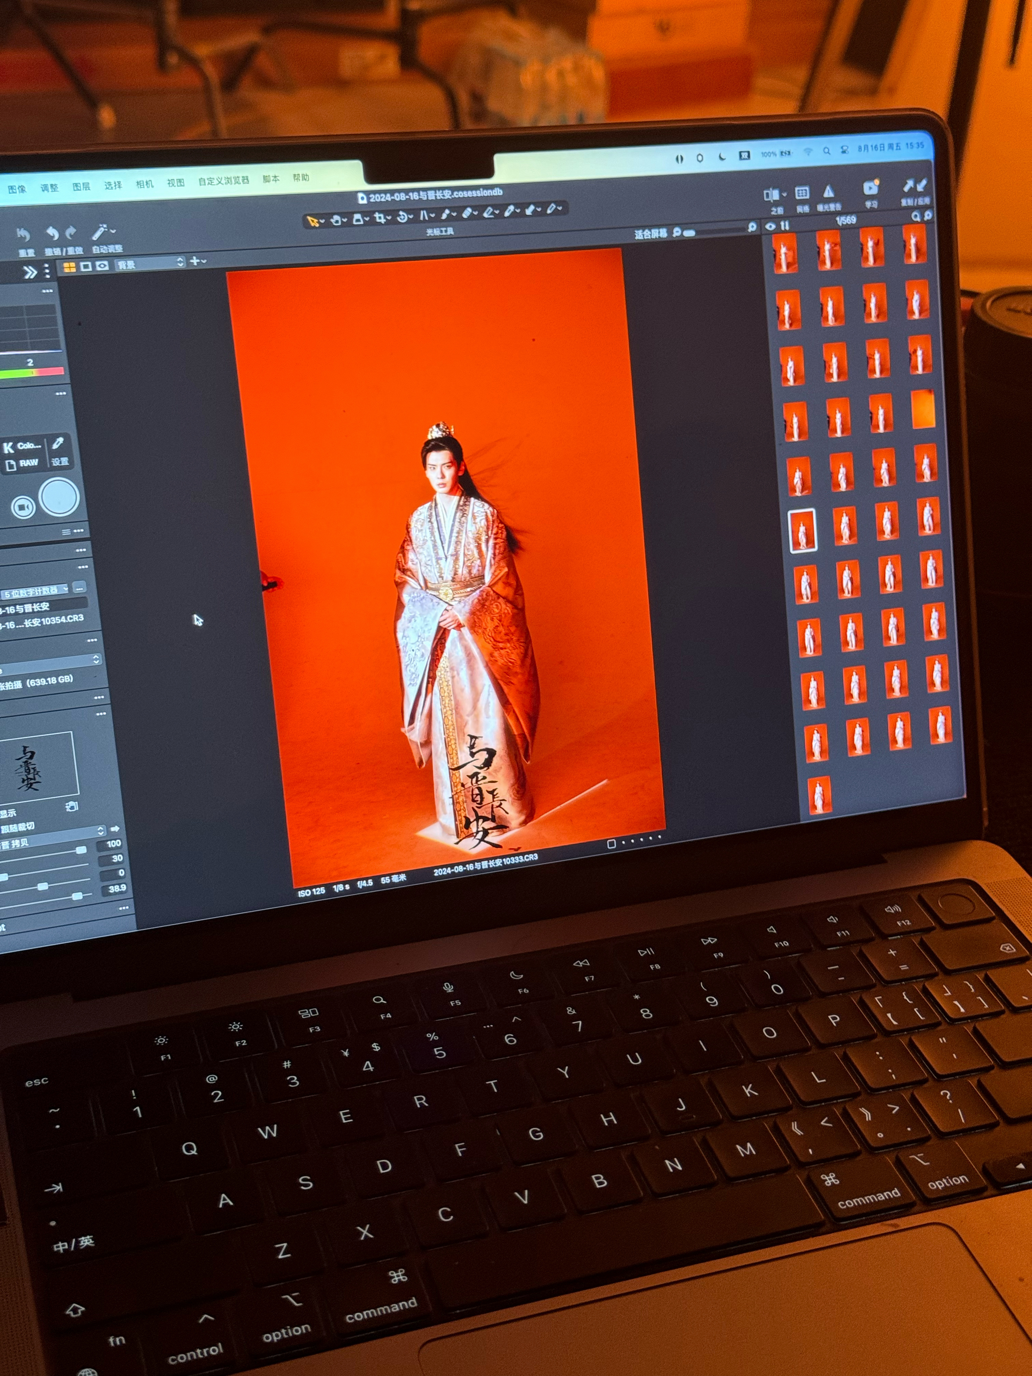Zoom out the viewer with left magnifier
This screenshot has width=1032, height=1376.
pyautogui.click(x=677, y=233)
